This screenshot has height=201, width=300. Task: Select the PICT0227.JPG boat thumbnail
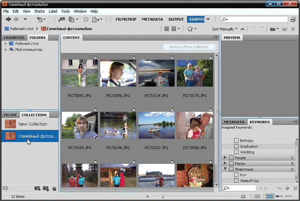click(156, 125)
